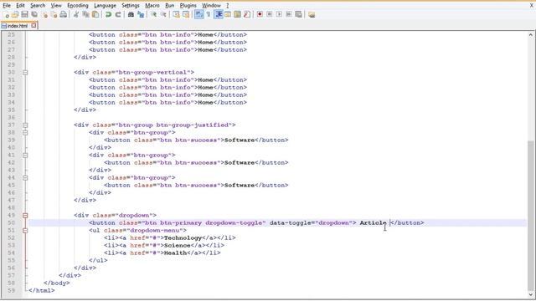Click the Article text on line 50
The height and width of the screenshot is (301, 536).
click(373, 223)
